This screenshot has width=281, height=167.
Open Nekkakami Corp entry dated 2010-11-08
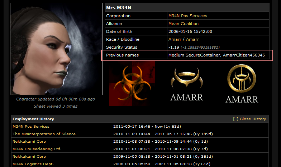[x=29, y=142]
